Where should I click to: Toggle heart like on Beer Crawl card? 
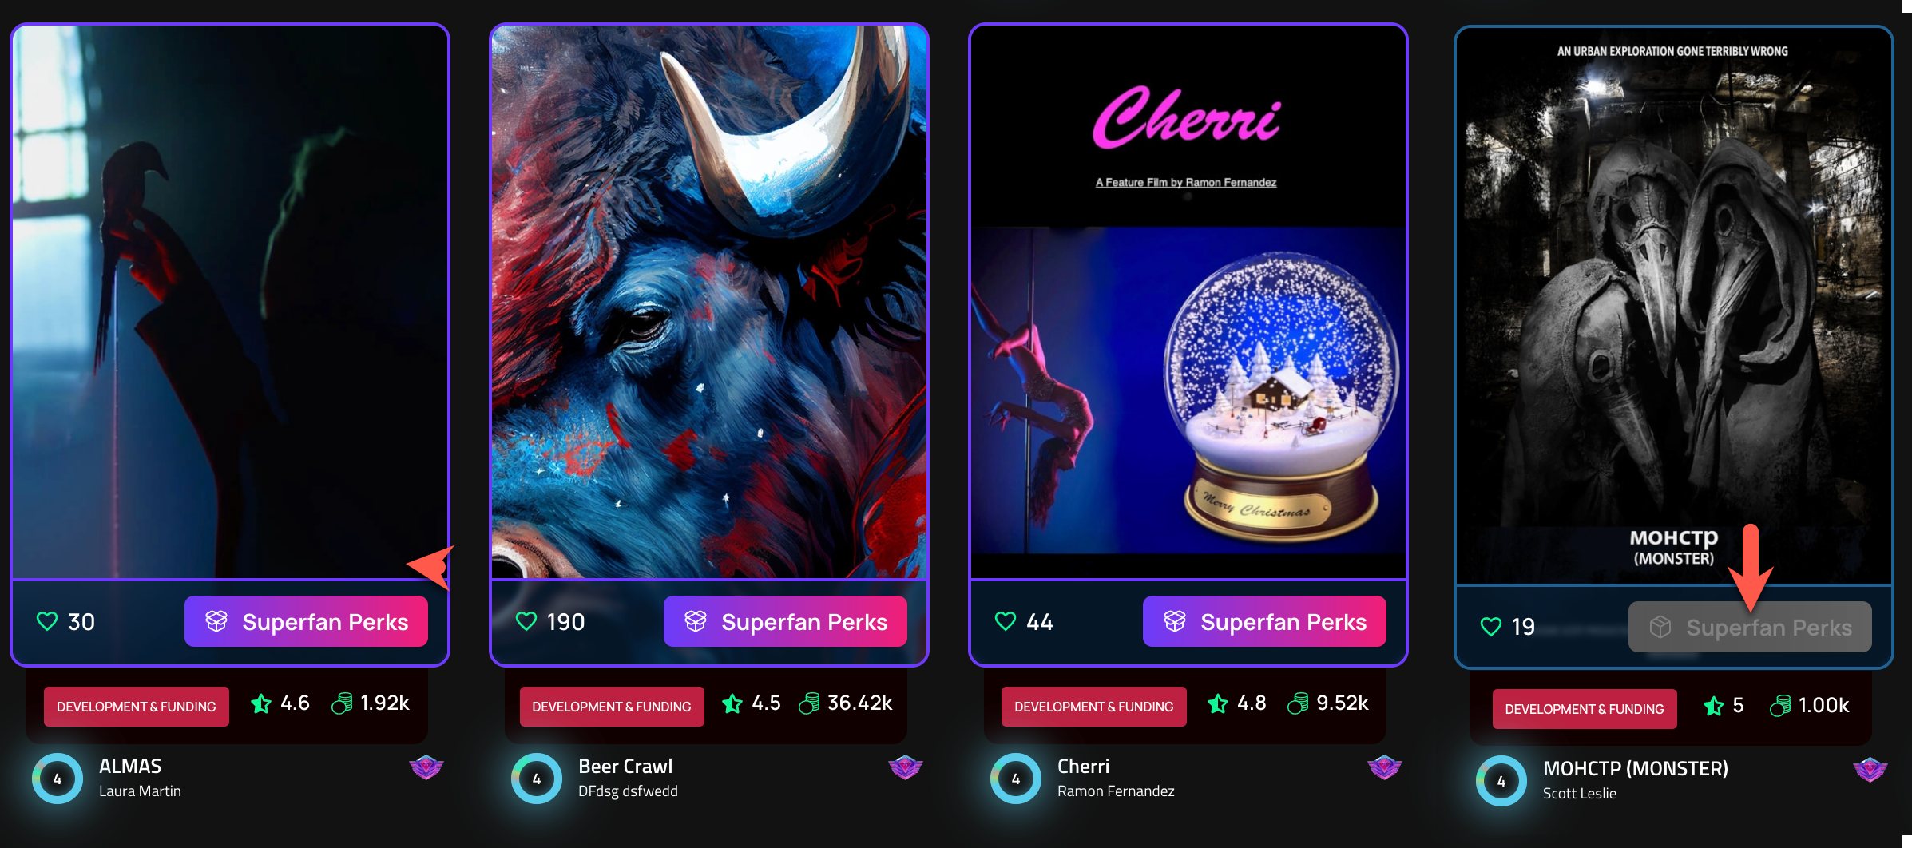click(526, 621)
